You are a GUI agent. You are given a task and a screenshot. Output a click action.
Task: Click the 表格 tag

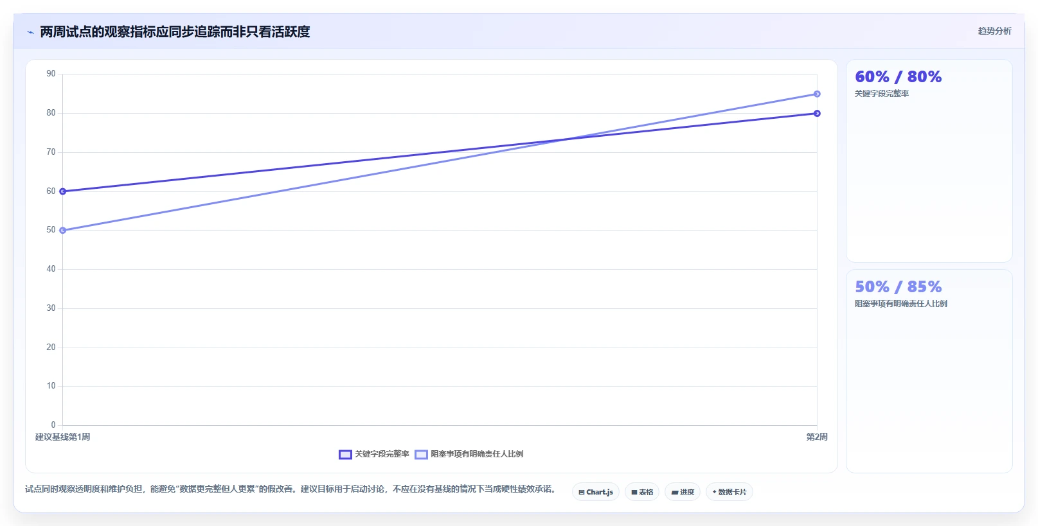pos(642,492)
